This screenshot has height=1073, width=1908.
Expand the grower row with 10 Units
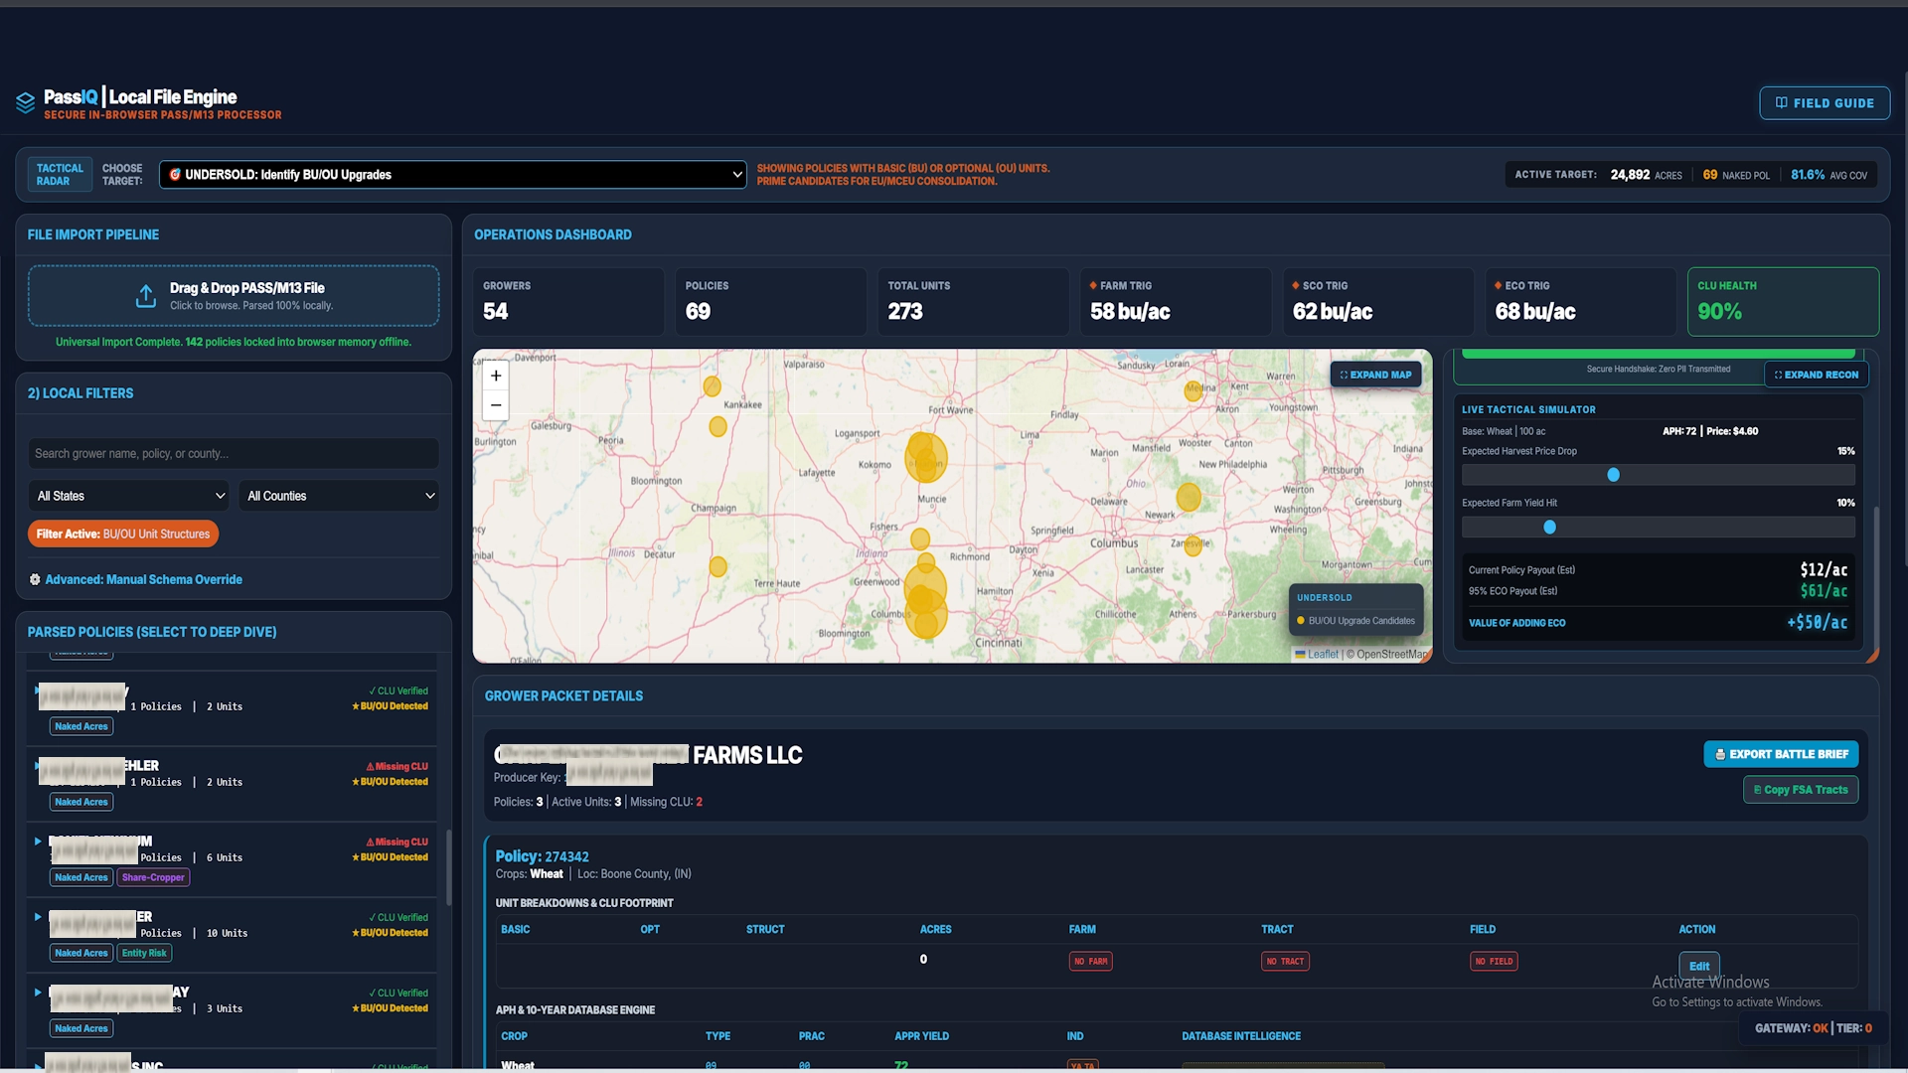point(38,917)
